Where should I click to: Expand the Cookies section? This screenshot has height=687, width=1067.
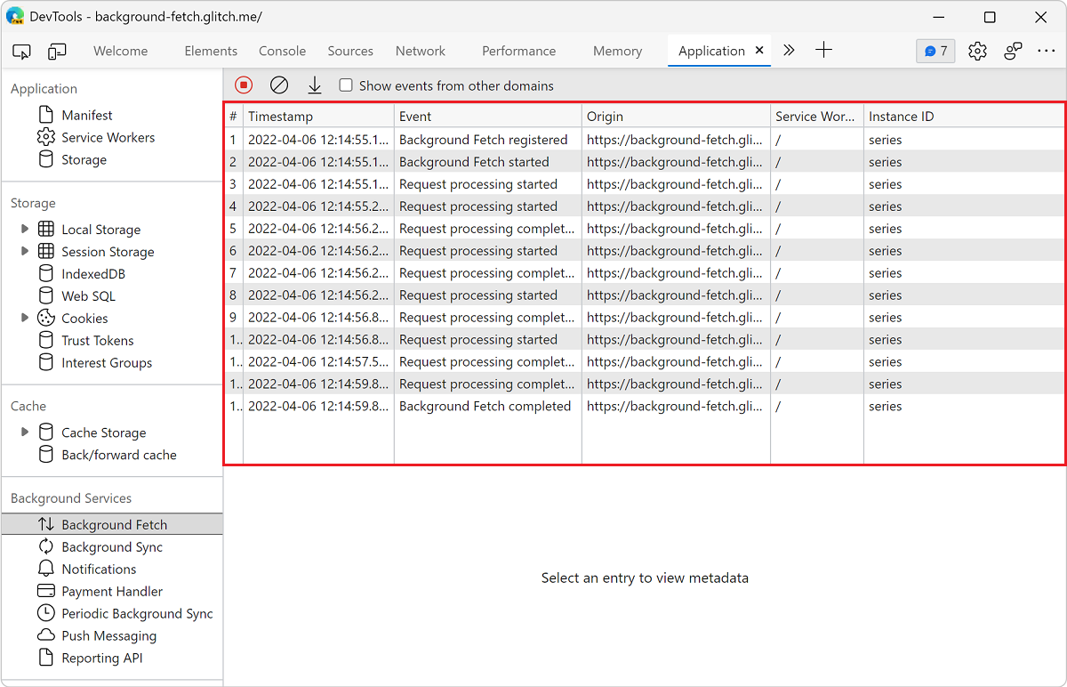tap(25, 318)
